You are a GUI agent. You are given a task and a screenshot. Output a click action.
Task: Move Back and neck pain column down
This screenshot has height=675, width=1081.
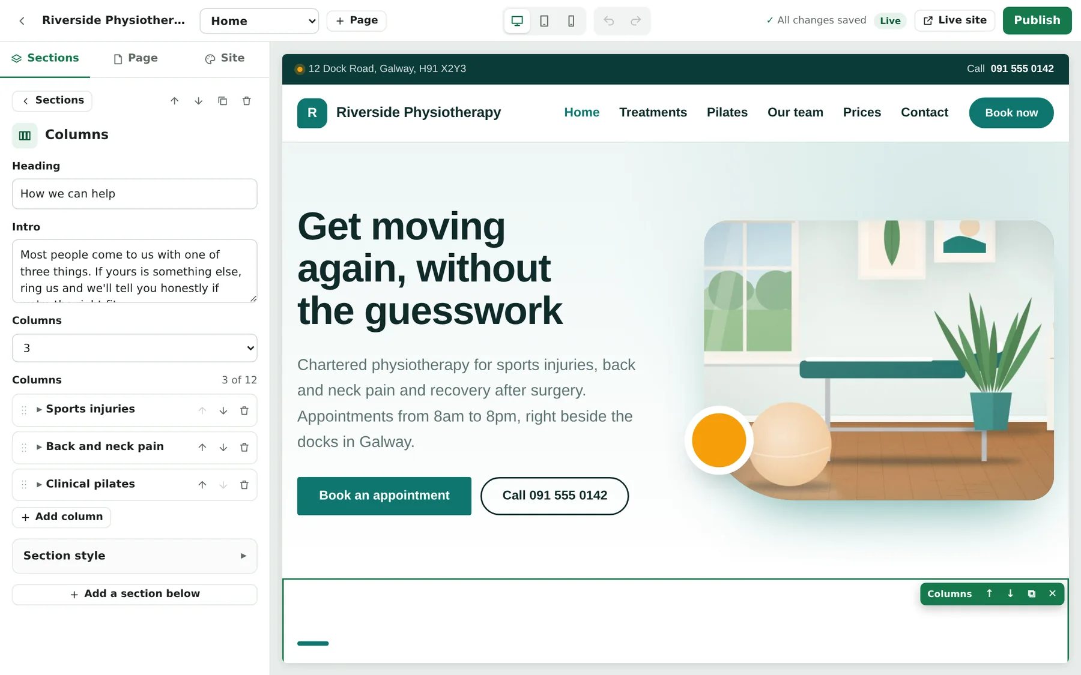coord(223,448)
